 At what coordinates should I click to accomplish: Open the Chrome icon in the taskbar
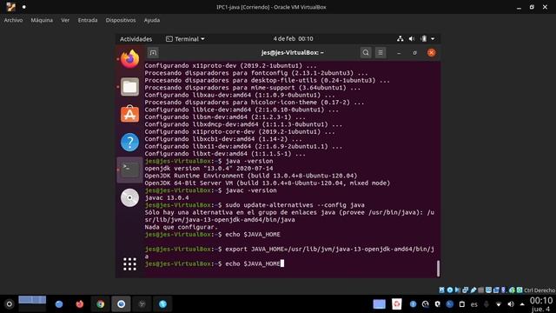pos(101,303)
